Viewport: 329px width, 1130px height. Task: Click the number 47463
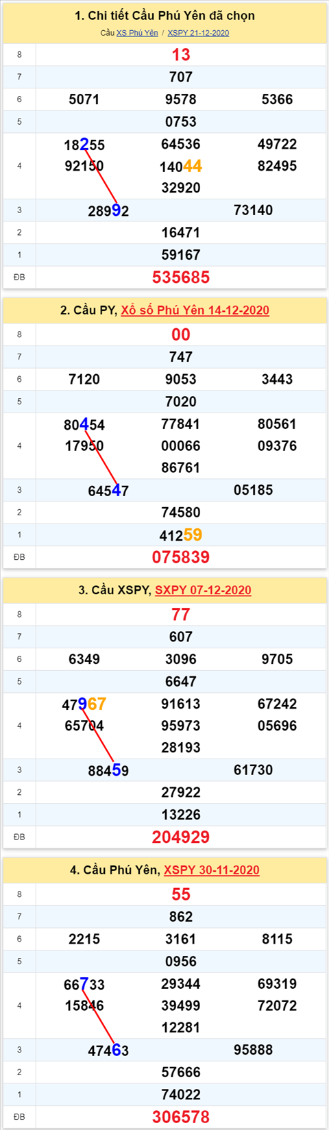108,1051
